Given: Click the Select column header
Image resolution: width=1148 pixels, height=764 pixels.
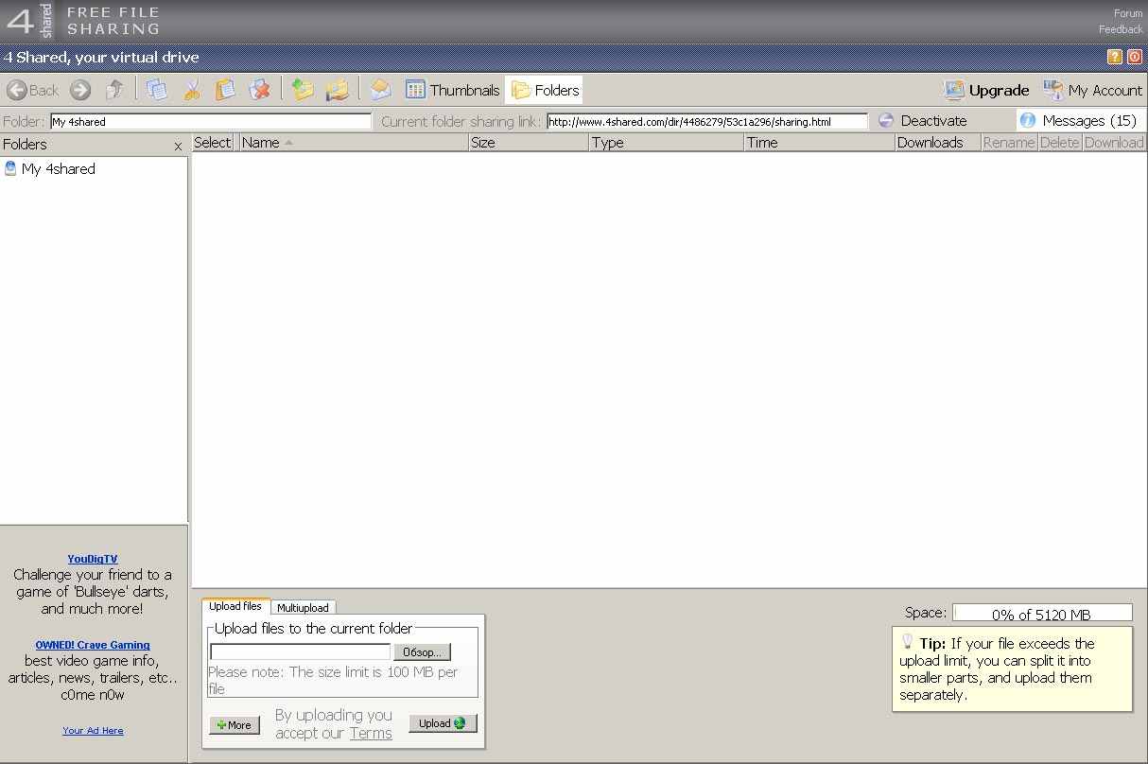Looking at the screenshot, I should point(213,143).
